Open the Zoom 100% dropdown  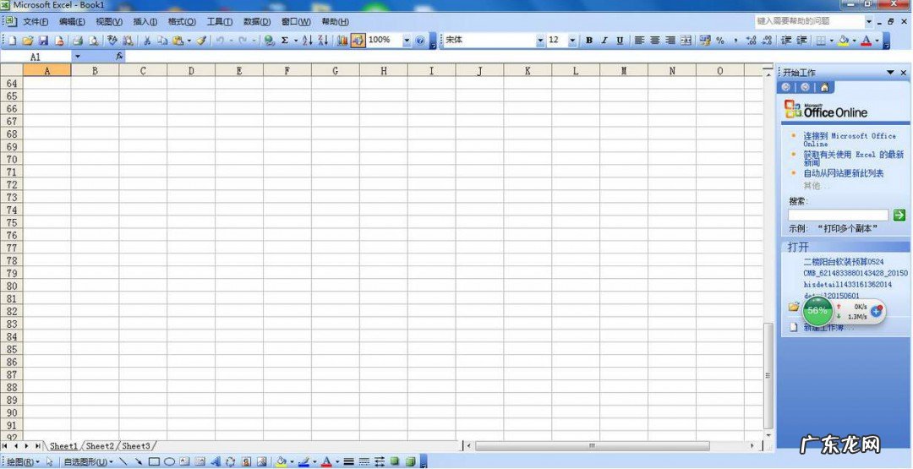point(407,41)
